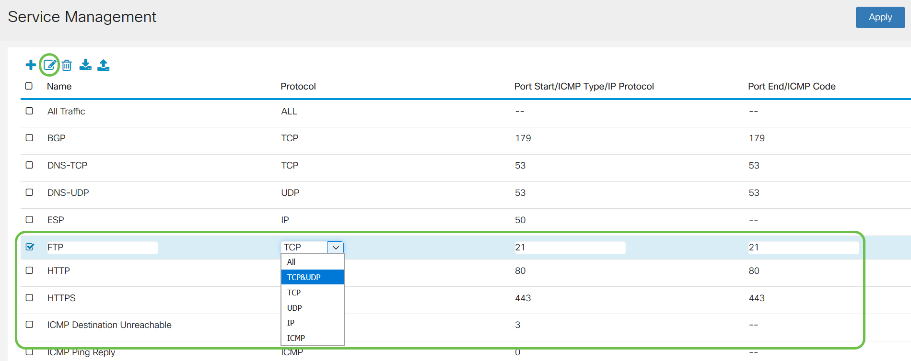Click the plus icon to add service
This screenshot has width=911, height=361.
31,65
